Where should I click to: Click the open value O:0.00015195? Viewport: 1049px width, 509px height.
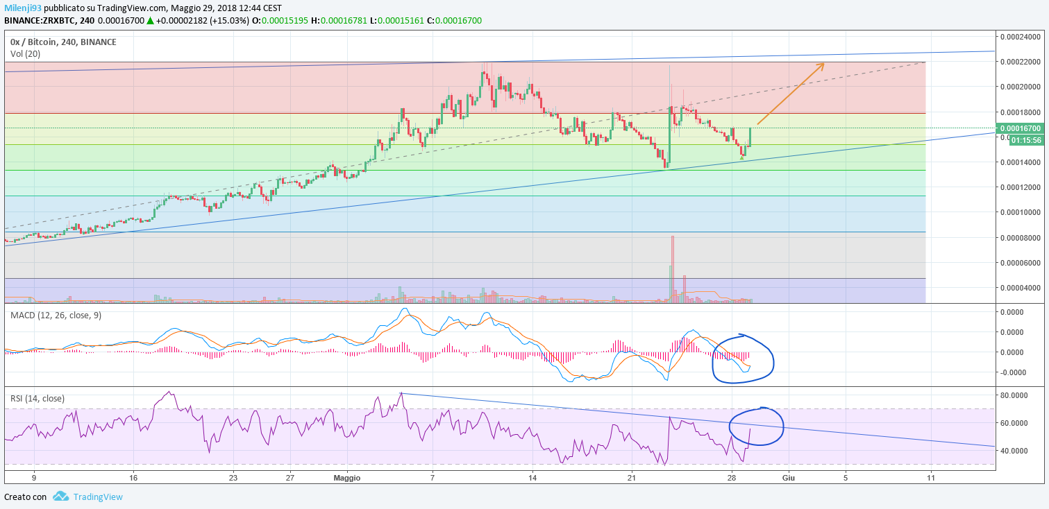280,21
